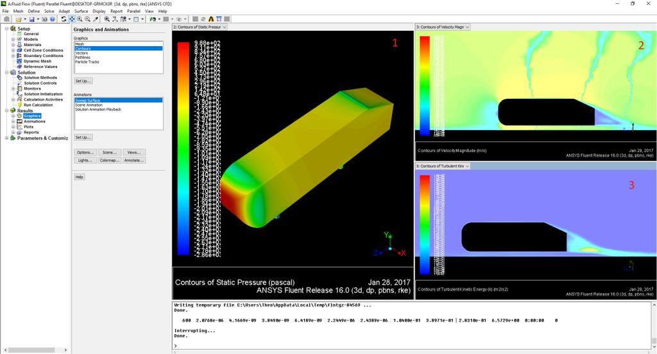
Task: Click the Dynamic Mesh icon in tree
Action: click(19, 61)
